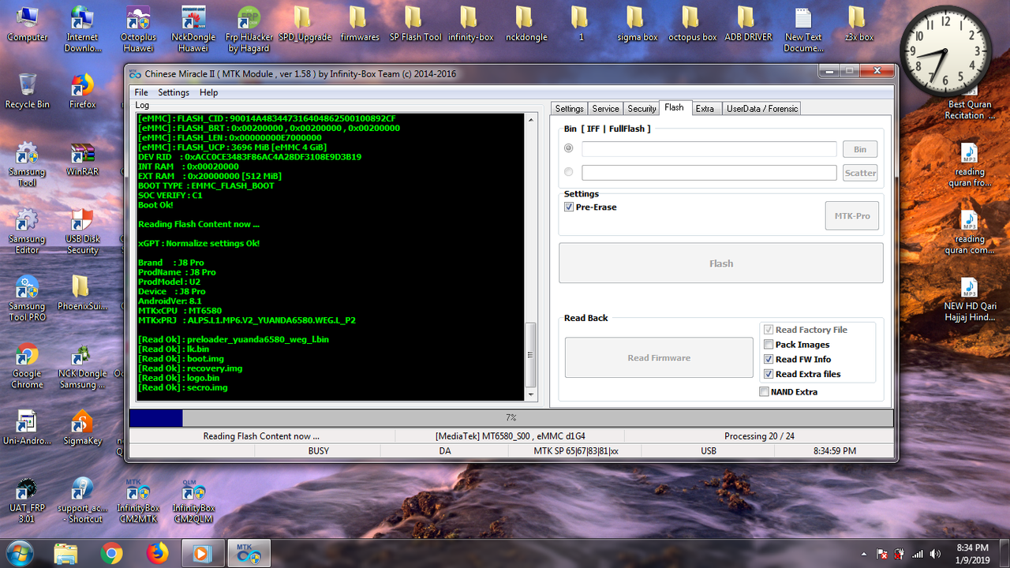Click the log panel scroll down arrow
Screen dimensions: 1010x568
[531, 394]
